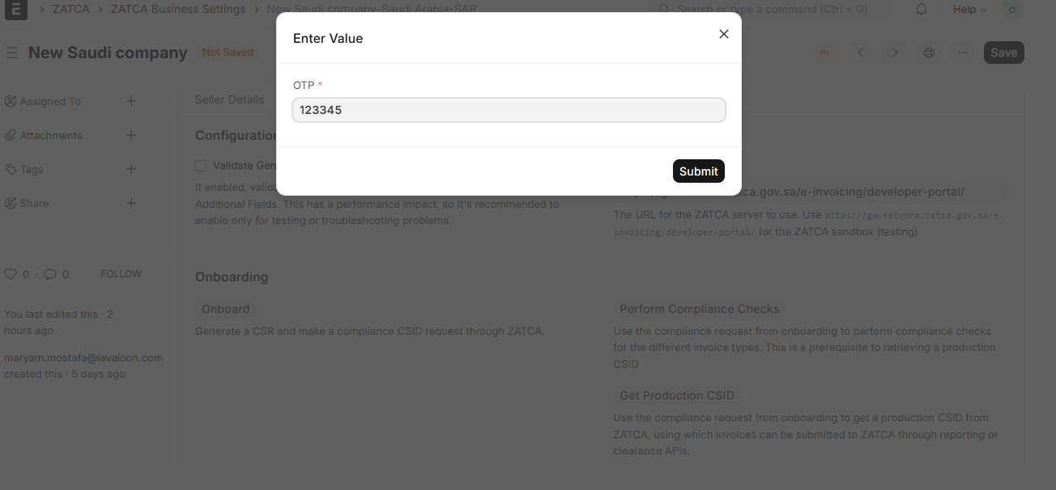Go to previous document arrow
1056x490 pixels.
coord(861,53)
